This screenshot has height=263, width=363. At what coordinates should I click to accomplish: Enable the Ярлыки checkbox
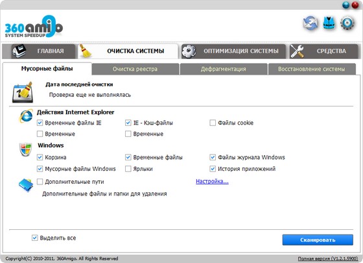coord(128,169)
